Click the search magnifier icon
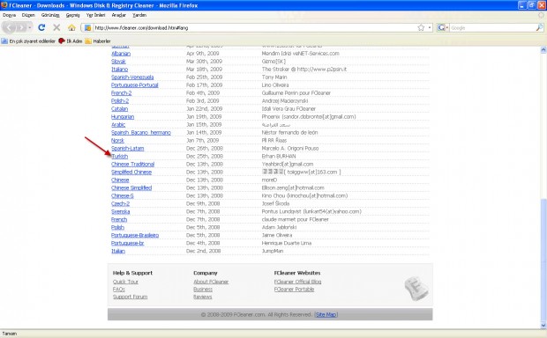This screenshot has height=338, width=547. [539, 27]
